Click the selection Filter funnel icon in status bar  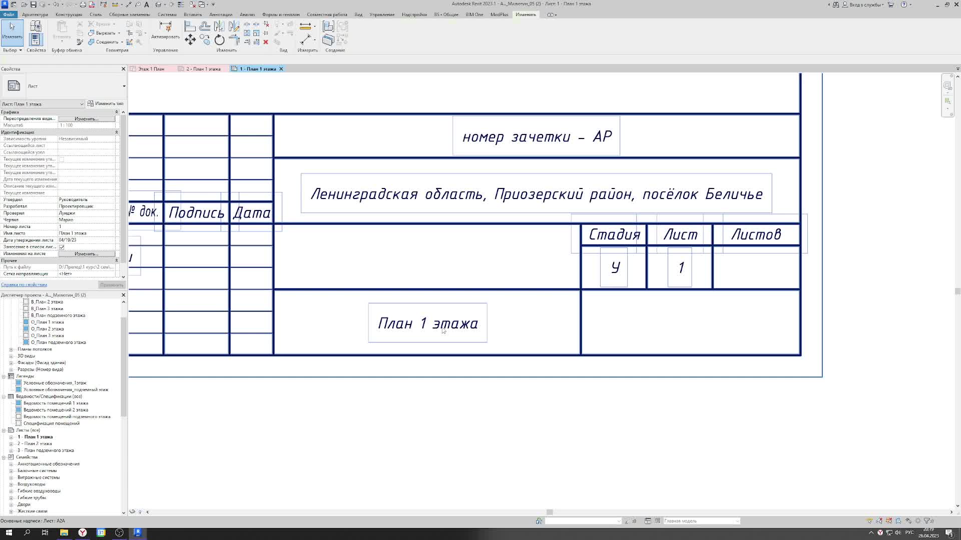click(927, 521)
